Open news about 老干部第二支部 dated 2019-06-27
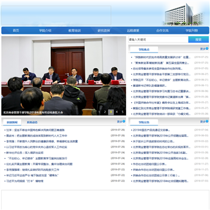 [162, 74]
